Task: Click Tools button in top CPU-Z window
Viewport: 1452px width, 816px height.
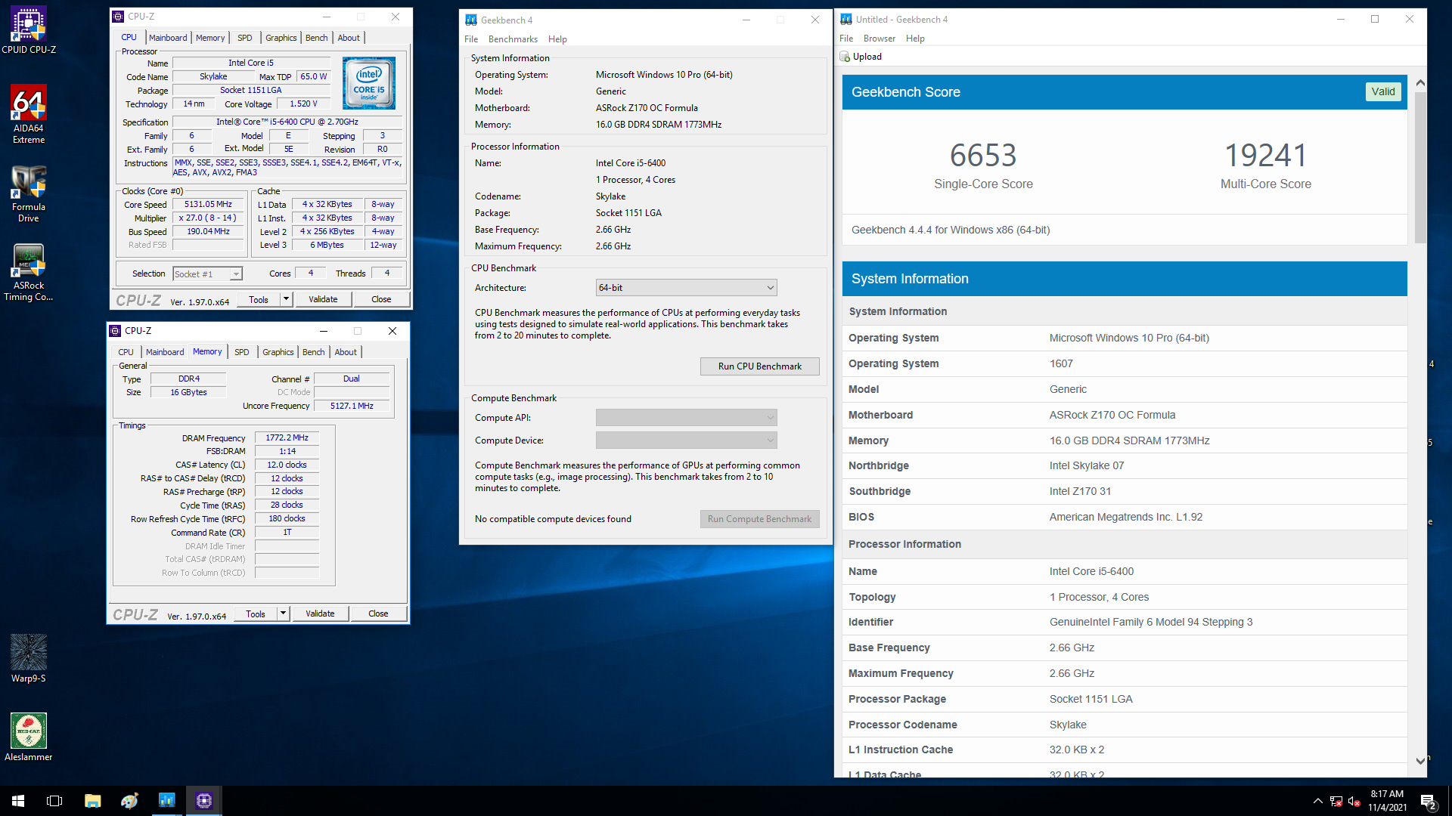Action: pyautogui.click(x=259, y=299)
